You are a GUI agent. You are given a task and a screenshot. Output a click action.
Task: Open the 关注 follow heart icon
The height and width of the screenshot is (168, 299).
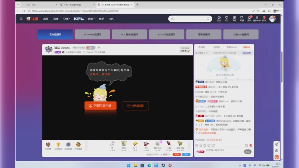226,19
